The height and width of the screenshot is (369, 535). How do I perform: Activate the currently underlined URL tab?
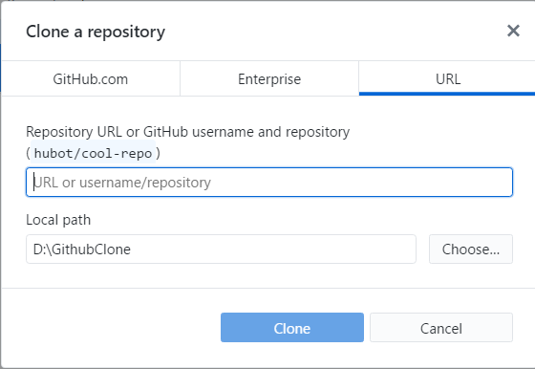pyautogui.click(x=448, y=78)
